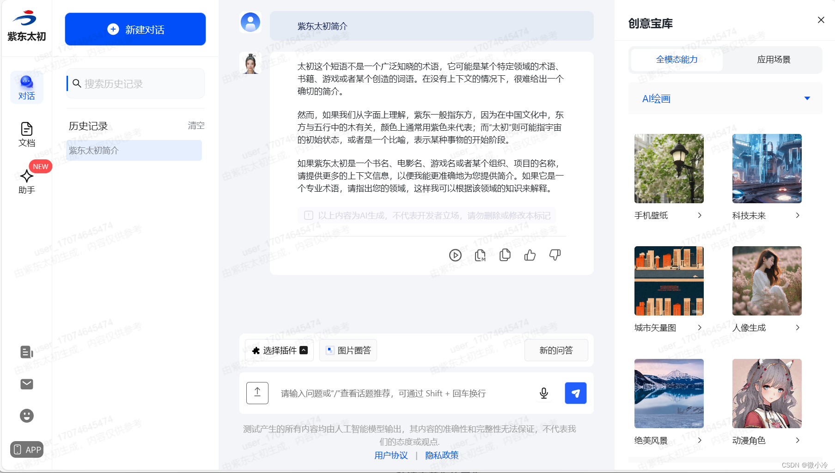The image size is (835, 473).
Task: Click the play audio icon under the response
Action: tap(455, 255)
